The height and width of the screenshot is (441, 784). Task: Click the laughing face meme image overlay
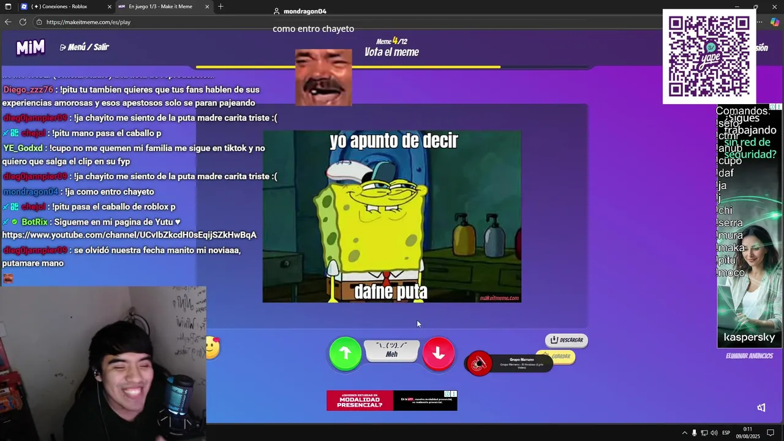point(323,78)
